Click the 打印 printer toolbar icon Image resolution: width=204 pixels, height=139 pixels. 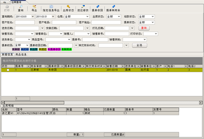[7, 7]
